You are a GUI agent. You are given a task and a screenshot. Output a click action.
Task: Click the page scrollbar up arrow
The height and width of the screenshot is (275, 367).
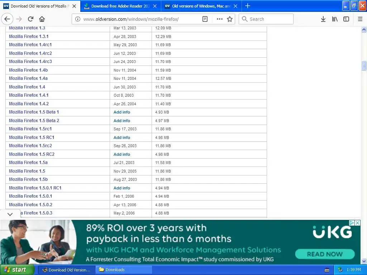coord(364,29)
